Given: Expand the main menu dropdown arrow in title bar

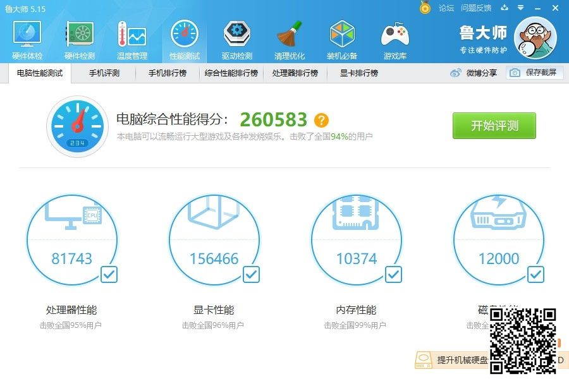Looking at the screenshot, I should 520,8.
